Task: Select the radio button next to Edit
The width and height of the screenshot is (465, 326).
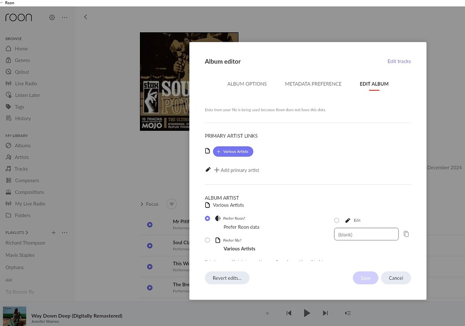Action: click(x=336, y=220)
